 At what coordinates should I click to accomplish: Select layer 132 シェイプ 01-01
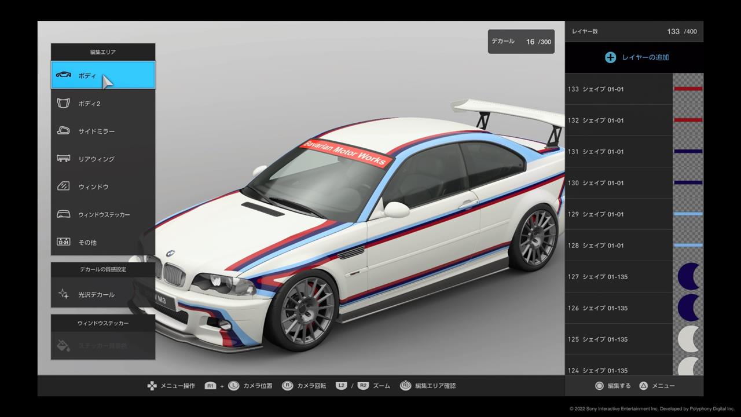(634, 120)
